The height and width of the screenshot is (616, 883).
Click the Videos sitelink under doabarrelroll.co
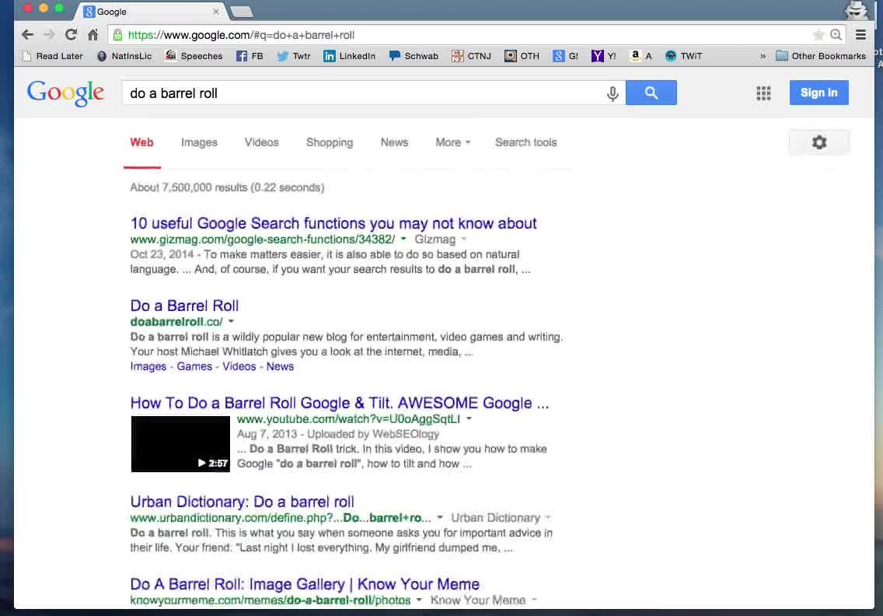pyautogui.click(x=239, y=366)
